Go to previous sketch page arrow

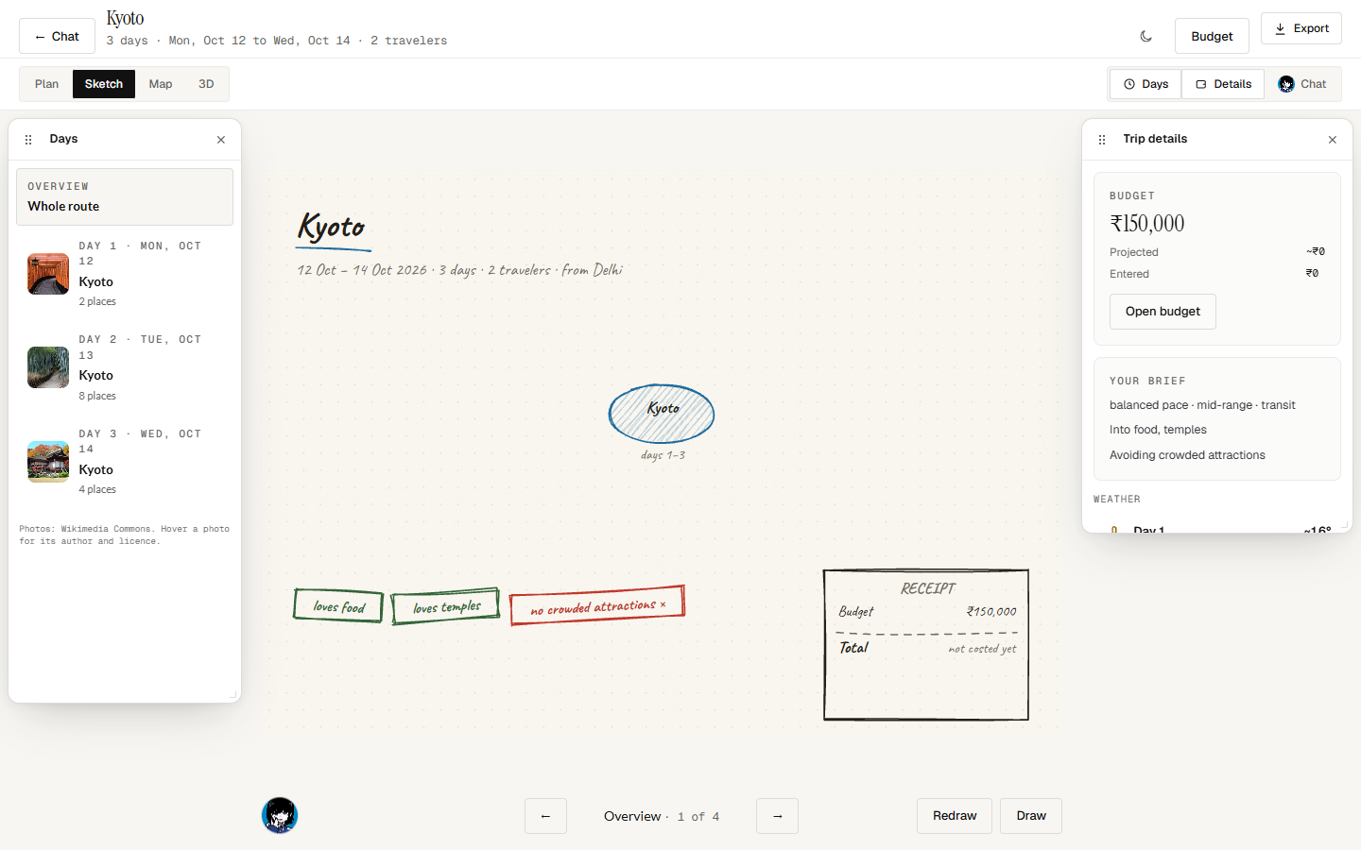pyautogui.click(x=545, y=816)
